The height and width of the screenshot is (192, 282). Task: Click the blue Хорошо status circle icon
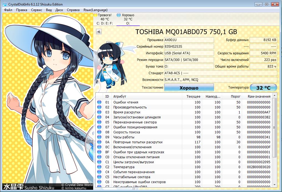click(119, 15)
